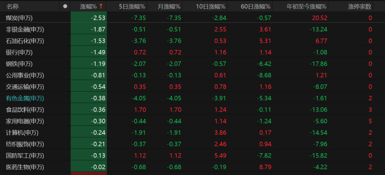The height and width of the screenshot is (175, 385).
Task: Click 公用事业 year-to-date value 1.21
Action: pos(321,75)
